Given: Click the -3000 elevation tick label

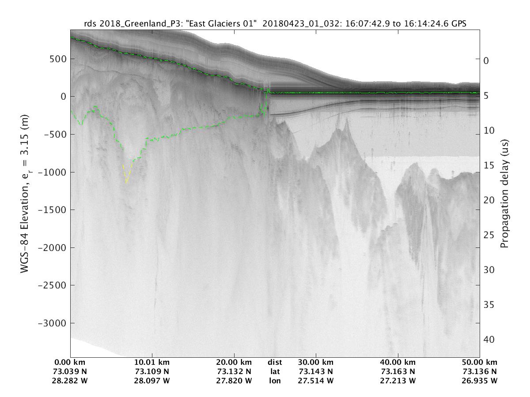Looking at the screenshot, I should [x=52, y=323].
